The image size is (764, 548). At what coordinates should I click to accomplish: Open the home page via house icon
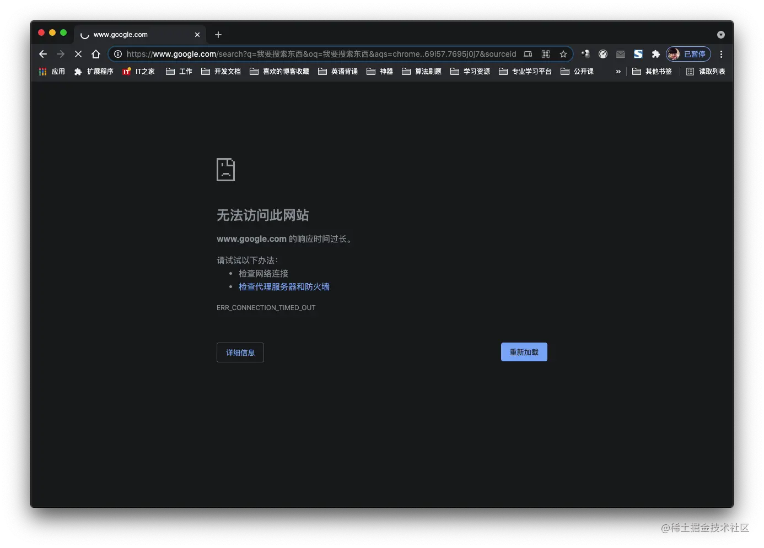[96, 54]
